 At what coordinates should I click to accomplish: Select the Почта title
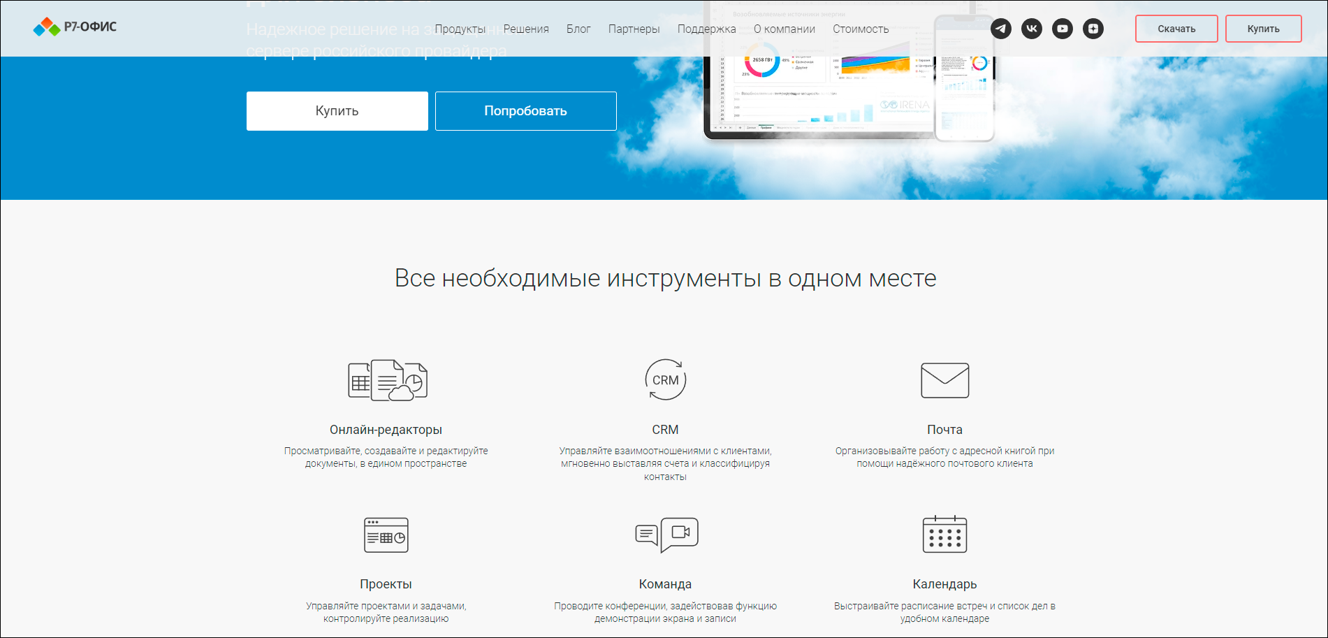click(x=945, y=430)
